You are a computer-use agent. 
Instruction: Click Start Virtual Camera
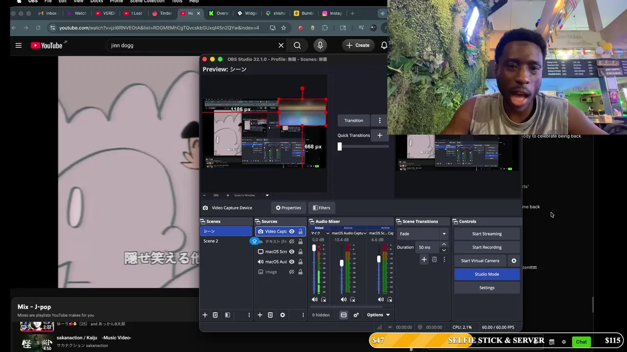(480, 261)
